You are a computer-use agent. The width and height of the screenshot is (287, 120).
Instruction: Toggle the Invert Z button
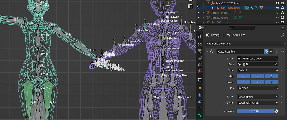click(271, 82)
